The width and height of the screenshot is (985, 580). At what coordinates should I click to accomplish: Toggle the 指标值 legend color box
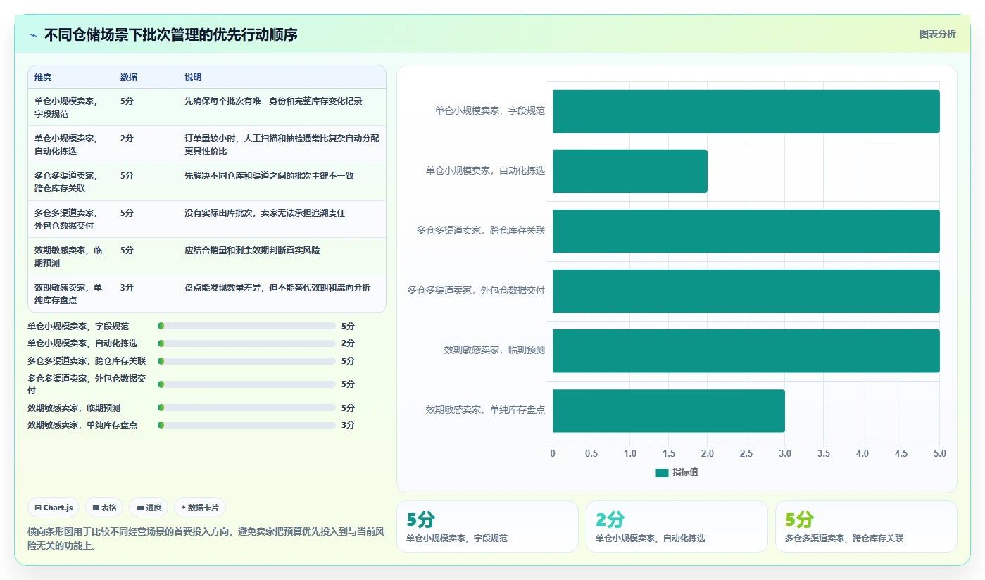pyautogui.click(x=662, y=472)
